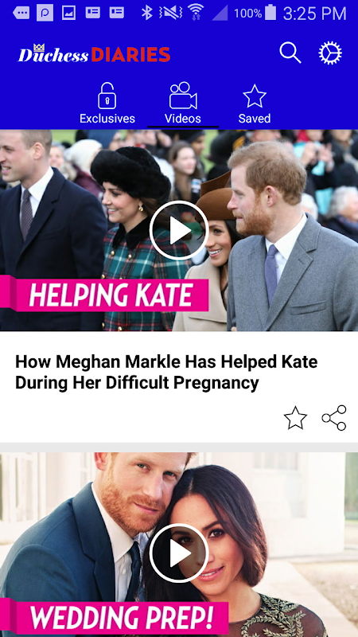The image size is (358, 637).
Task: Open the settings gear icon
Action: click(x=330, y=53)
